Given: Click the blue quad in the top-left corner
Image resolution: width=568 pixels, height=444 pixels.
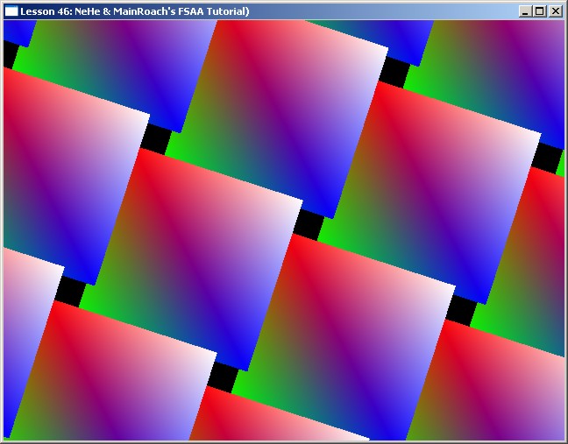Looking at the screenshot, I should coord(19,31).
